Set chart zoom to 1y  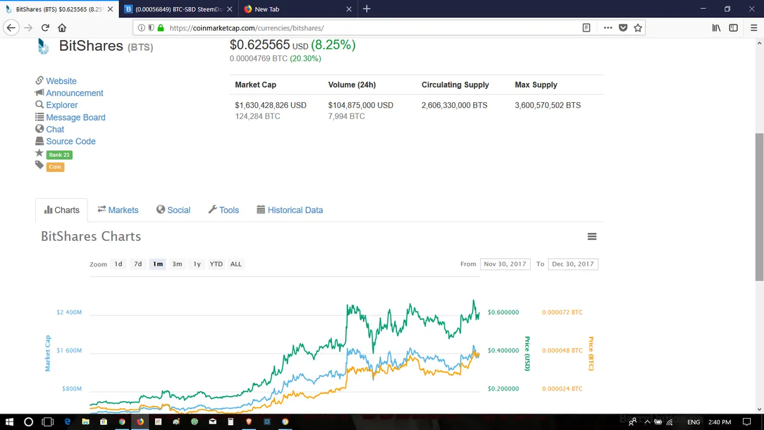coord(197,264)
